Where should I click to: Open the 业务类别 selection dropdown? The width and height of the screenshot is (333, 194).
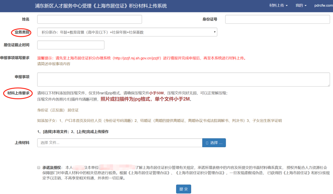coord(127,32)
